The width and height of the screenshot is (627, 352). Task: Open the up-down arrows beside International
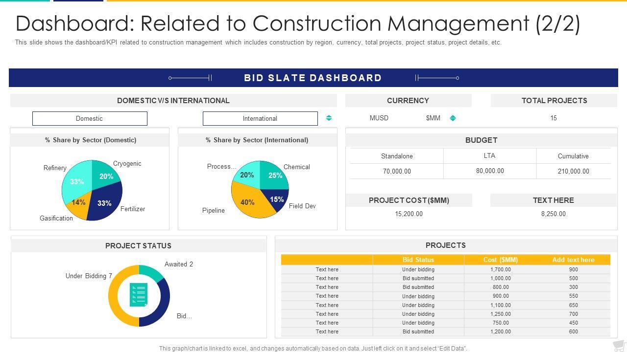point(329,118)
